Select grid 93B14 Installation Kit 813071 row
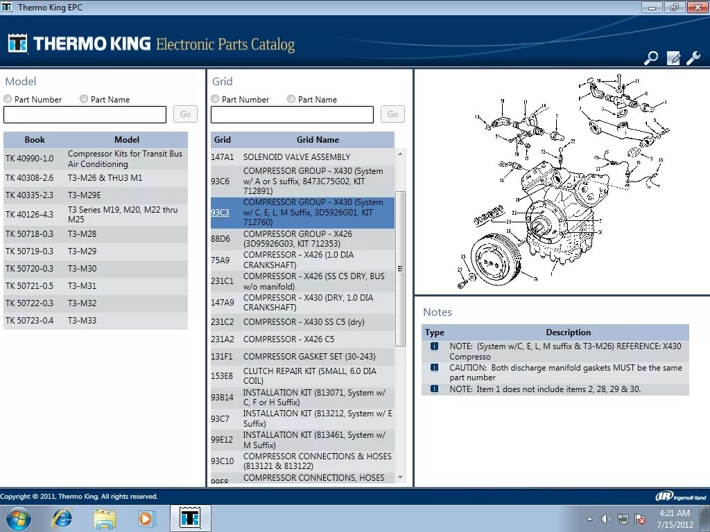Viewport: 710px width, 532px height. click(x=302, y=397)
